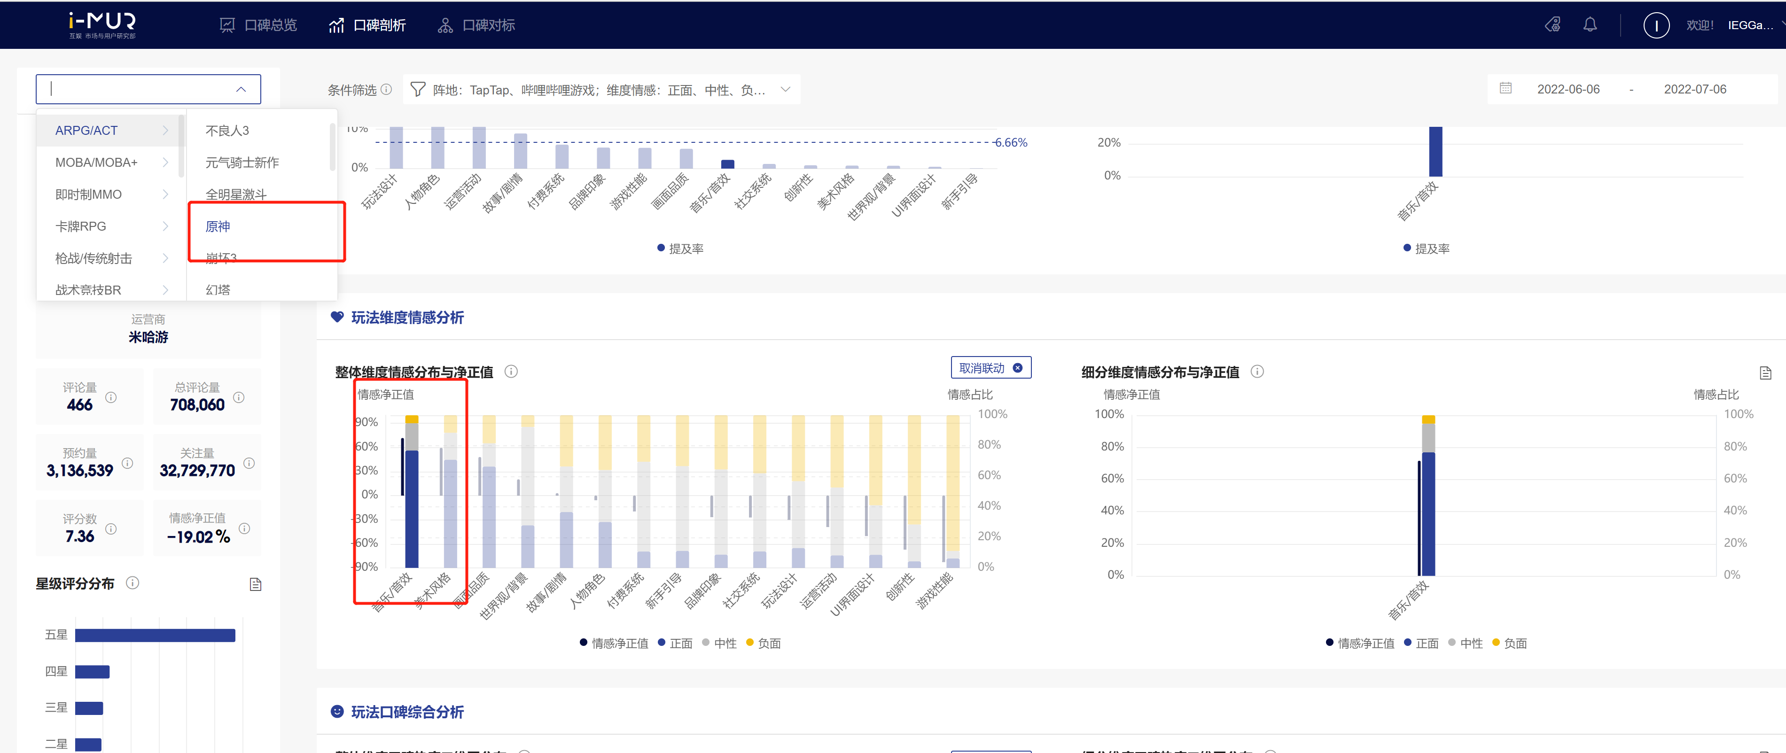Expand the 即时制MMO category
The width and height of the screenshot is (1786, 753).
pos(111,194)
